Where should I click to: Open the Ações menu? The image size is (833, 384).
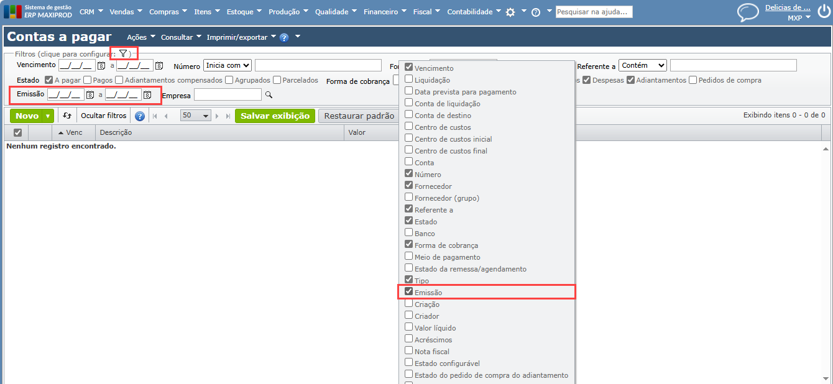point(140,37)
